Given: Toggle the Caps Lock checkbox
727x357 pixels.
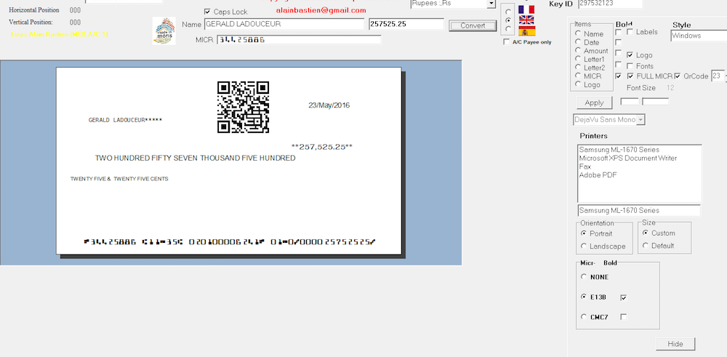Looking at the screenshot, I should (207, 12).
